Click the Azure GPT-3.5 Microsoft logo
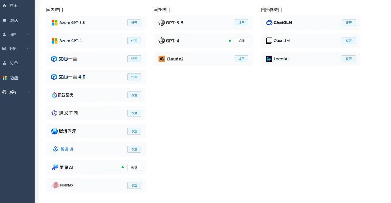 click(54, 23)
